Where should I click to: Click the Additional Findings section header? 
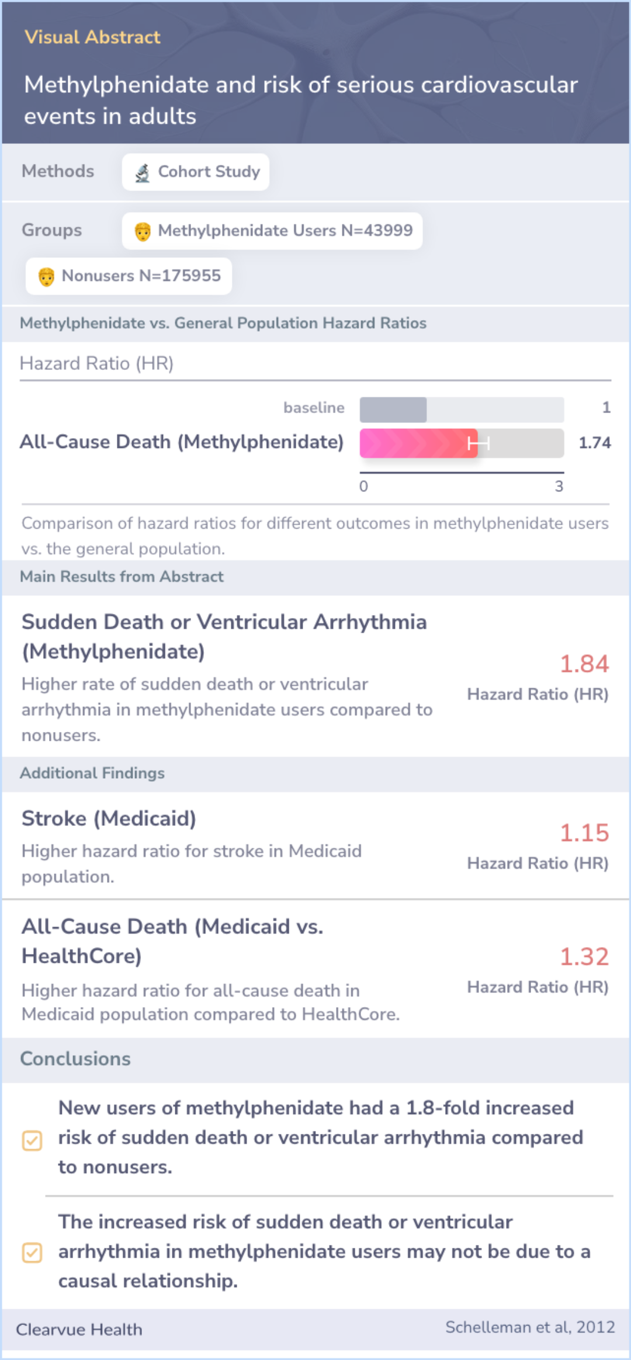[x=92, y=773]
